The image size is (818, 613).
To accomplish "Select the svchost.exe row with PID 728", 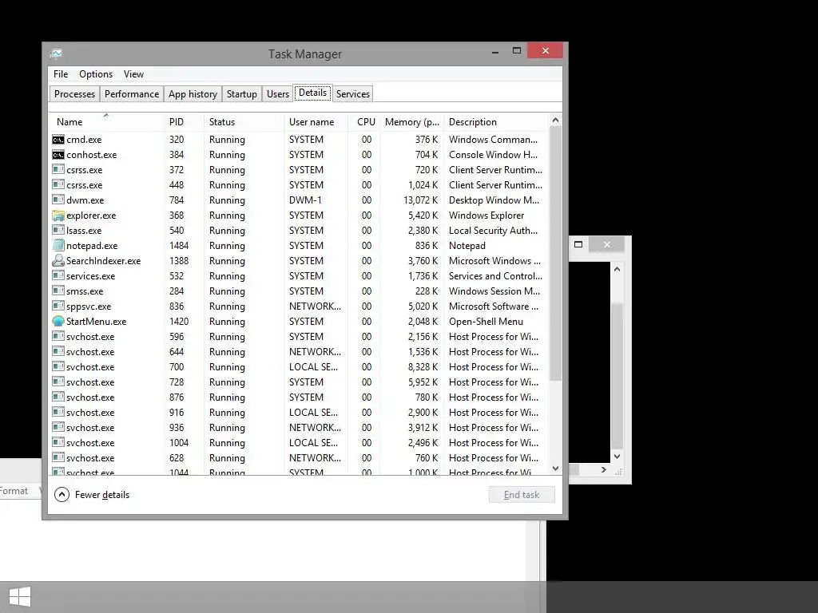I will click(299, 382).
